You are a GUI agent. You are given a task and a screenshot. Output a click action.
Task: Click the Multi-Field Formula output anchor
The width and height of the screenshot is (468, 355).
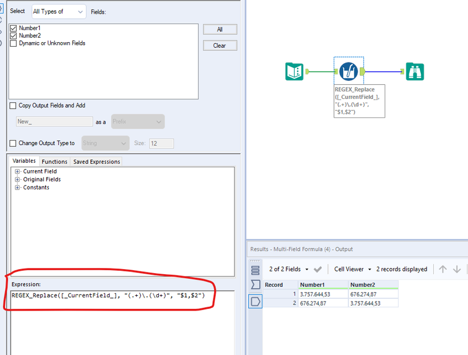[x=362, y=71]
